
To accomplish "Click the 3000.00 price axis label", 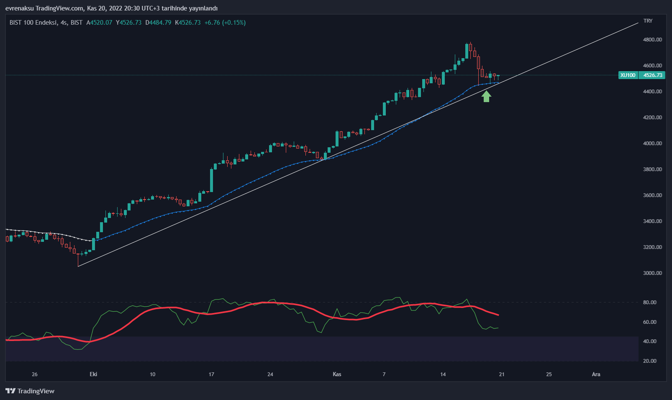I will point(652,273).
